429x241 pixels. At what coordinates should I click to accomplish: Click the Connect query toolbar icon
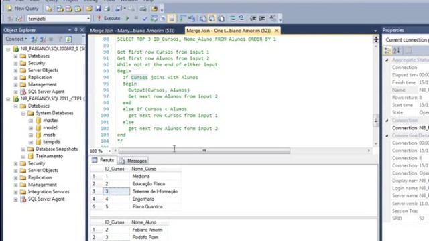[10, 19]
